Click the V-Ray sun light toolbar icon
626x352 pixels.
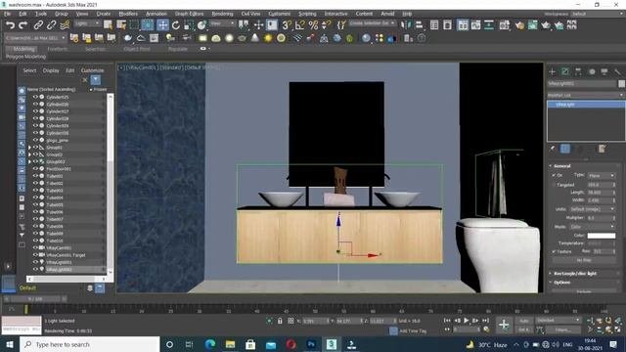268,38
